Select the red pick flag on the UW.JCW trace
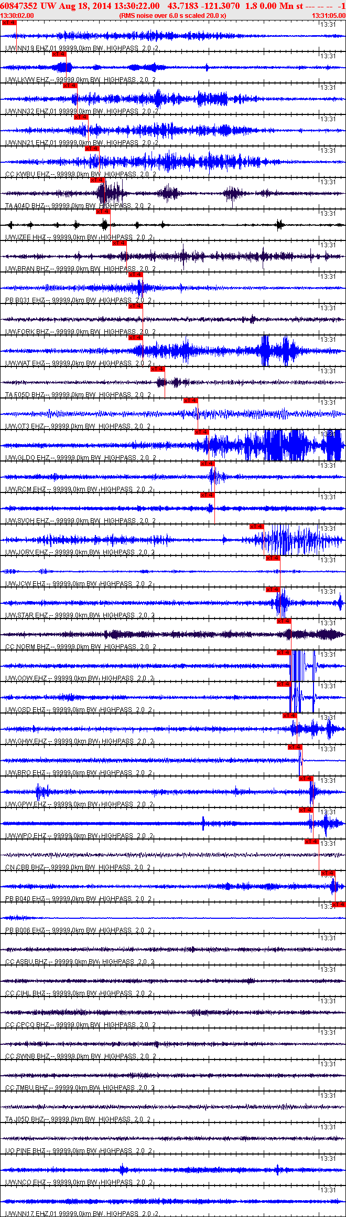346x1217 pixels. [x=273, y=558]
